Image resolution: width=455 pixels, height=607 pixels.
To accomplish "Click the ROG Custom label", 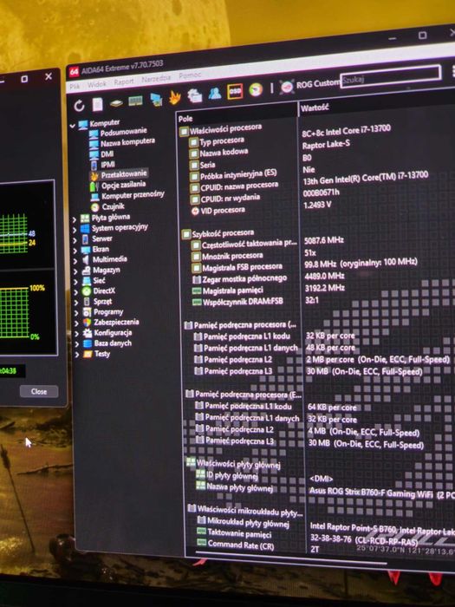I will pos(318,83).
